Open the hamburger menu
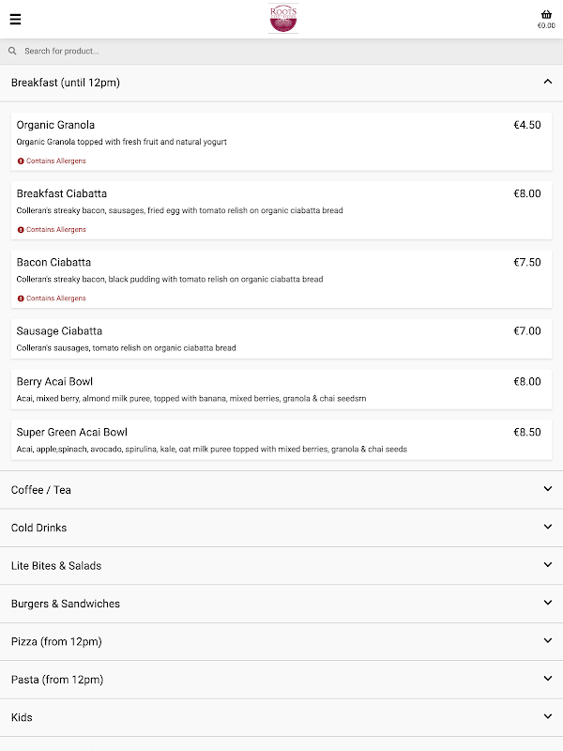The height and width of the screenshot is (751, 563). click(15, 19)
